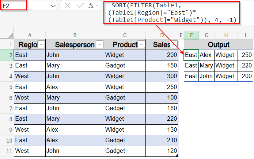Open the Region column filter dropdown
Screen dimensions: 254x159
41,44
